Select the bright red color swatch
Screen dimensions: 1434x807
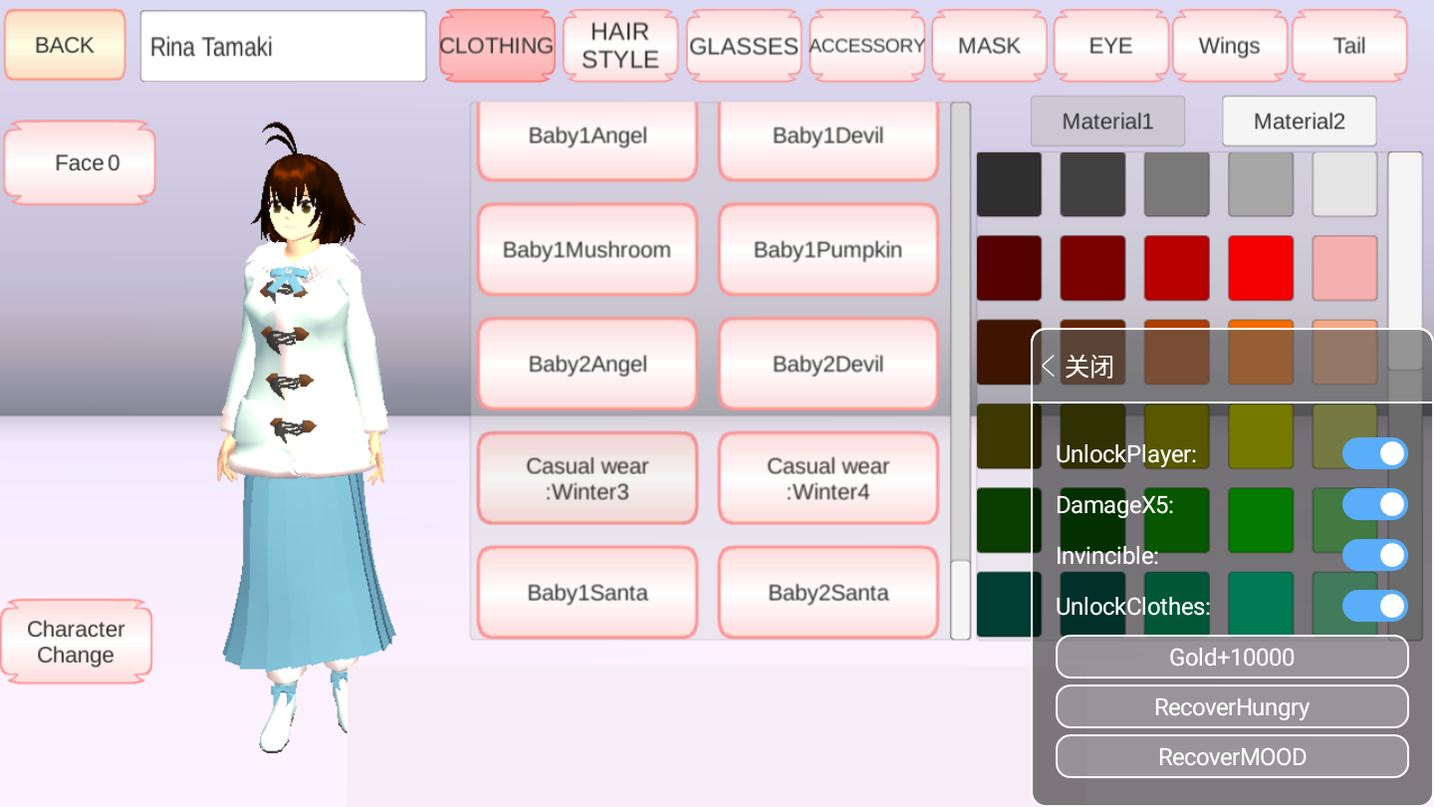coord(1260,268)
